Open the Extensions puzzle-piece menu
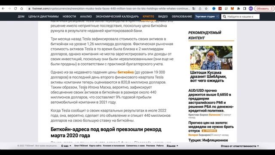The width and height of the screenshot is (275, 155). pyautogui.click(x=238, y=9)
